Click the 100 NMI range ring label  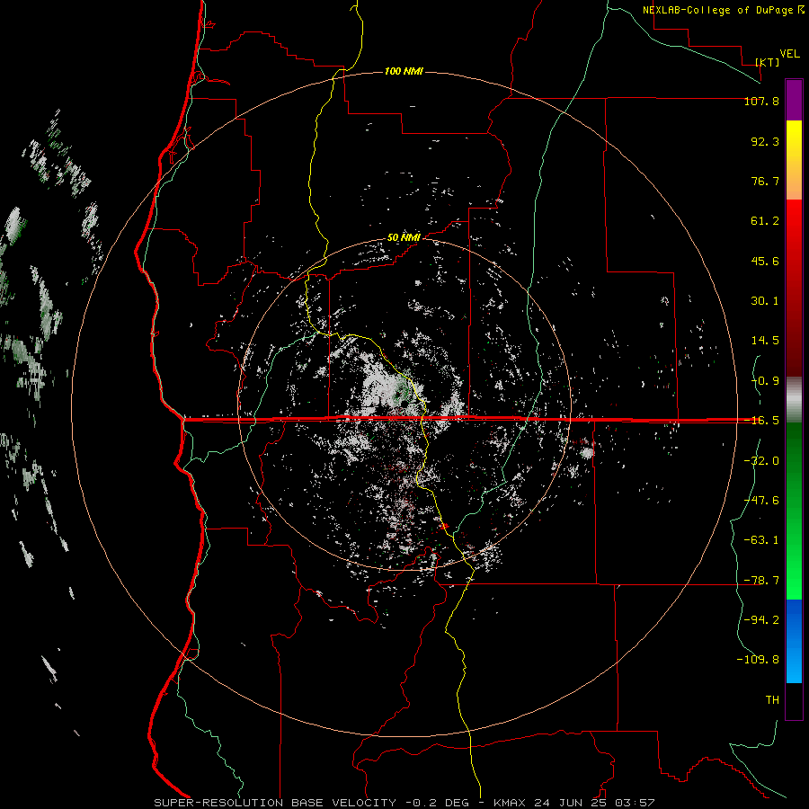click(x=404, y=71)
